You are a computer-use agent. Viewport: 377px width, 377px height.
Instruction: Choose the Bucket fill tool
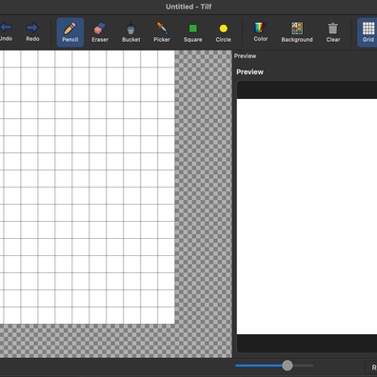click(130, 32)
